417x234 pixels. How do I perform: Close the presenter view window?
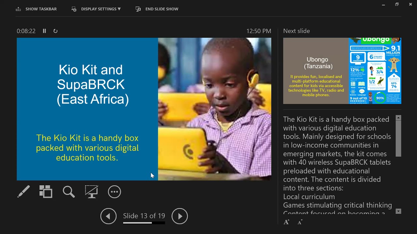tap(410, 5)
